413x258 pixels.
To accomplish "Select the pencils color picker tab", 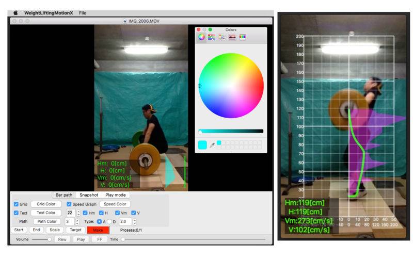I will [x=242, y=37].
